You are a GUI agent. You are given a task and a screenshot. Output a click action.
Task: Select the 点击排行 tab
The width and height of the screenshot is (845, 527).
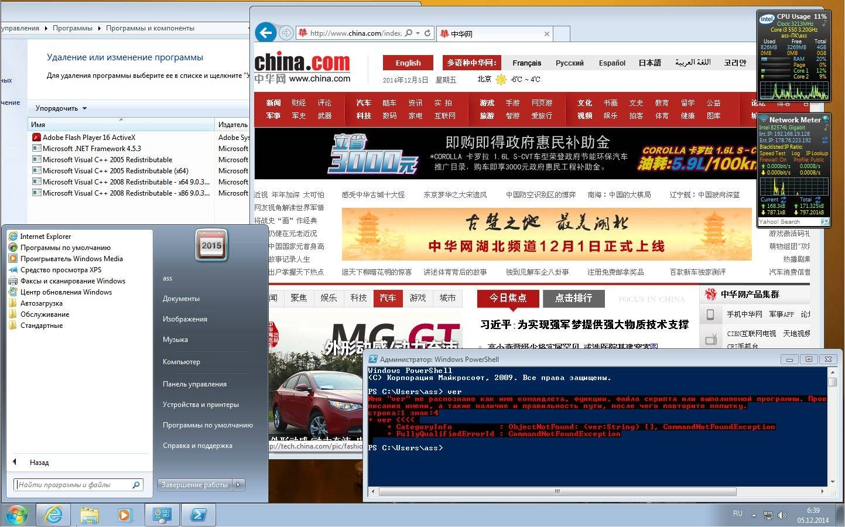pyautogui.click(x=573, y=298)
